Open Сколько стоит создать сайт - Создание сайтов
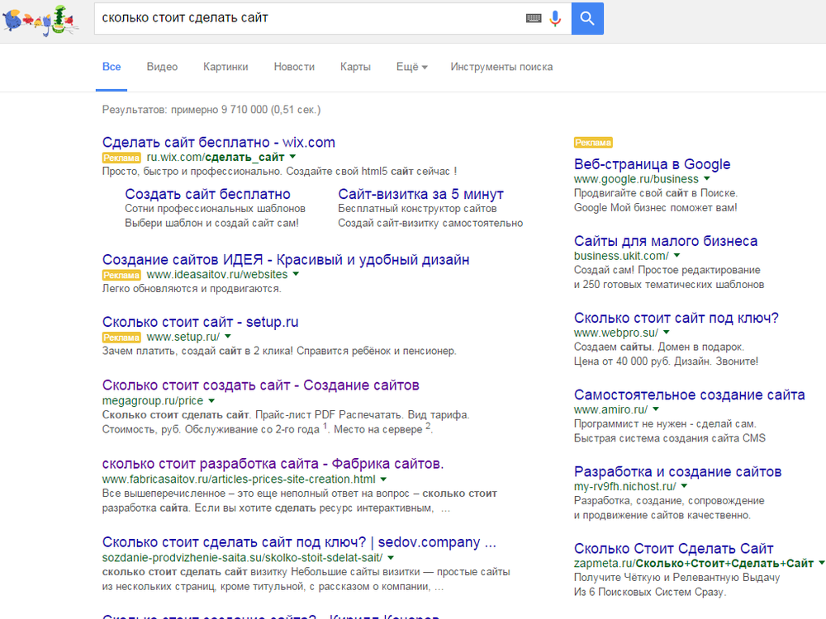Screen dimensions: 826x619 pos(261,385)
